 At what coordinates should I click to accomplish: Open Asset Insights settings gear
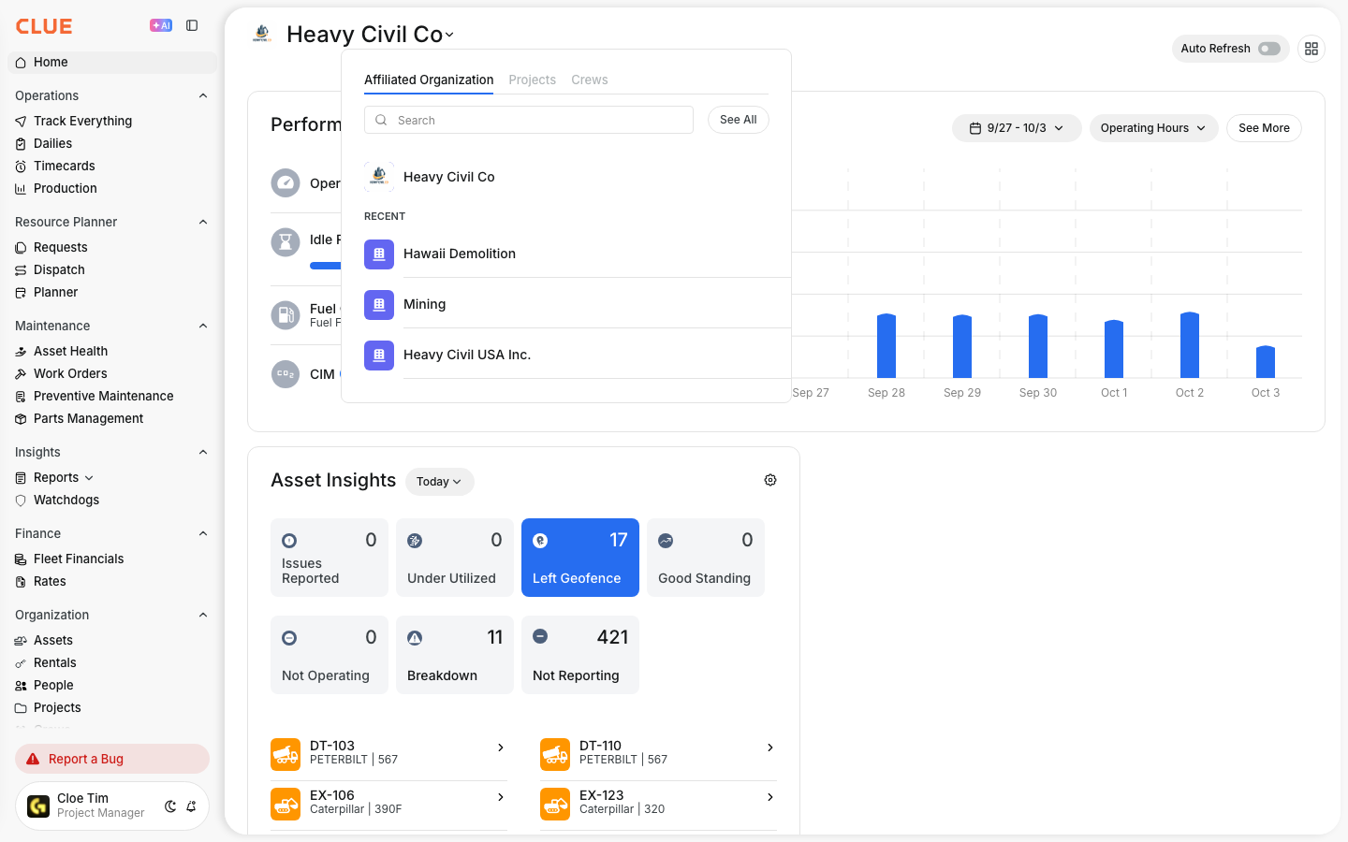coord(770,480)
